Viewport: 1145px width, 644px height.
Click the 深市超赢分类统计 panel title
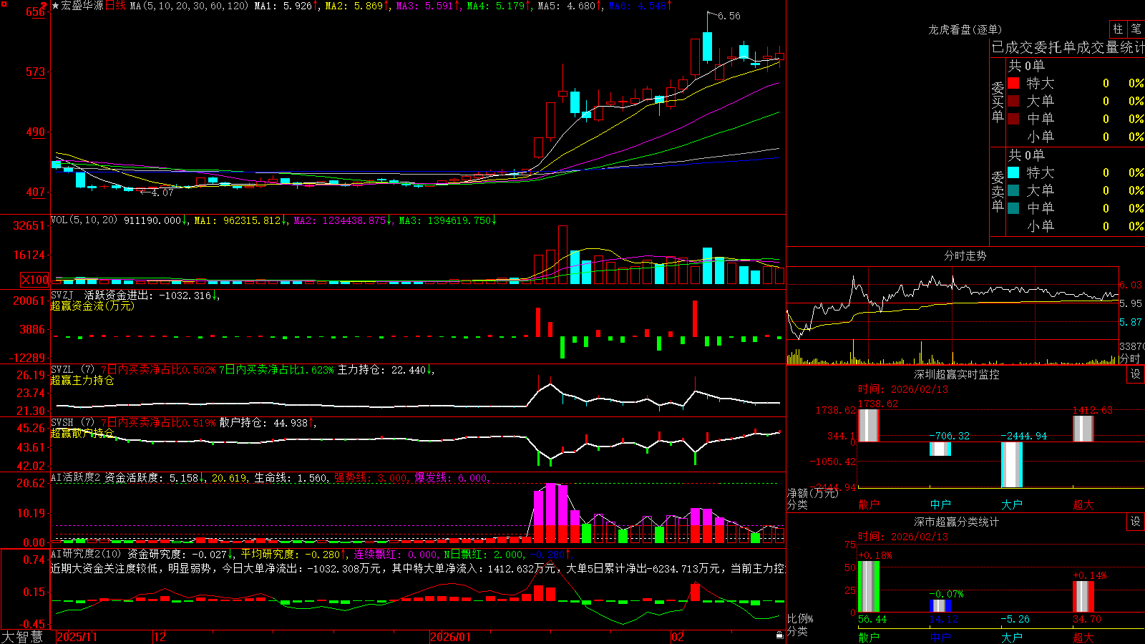click(957, 522)
